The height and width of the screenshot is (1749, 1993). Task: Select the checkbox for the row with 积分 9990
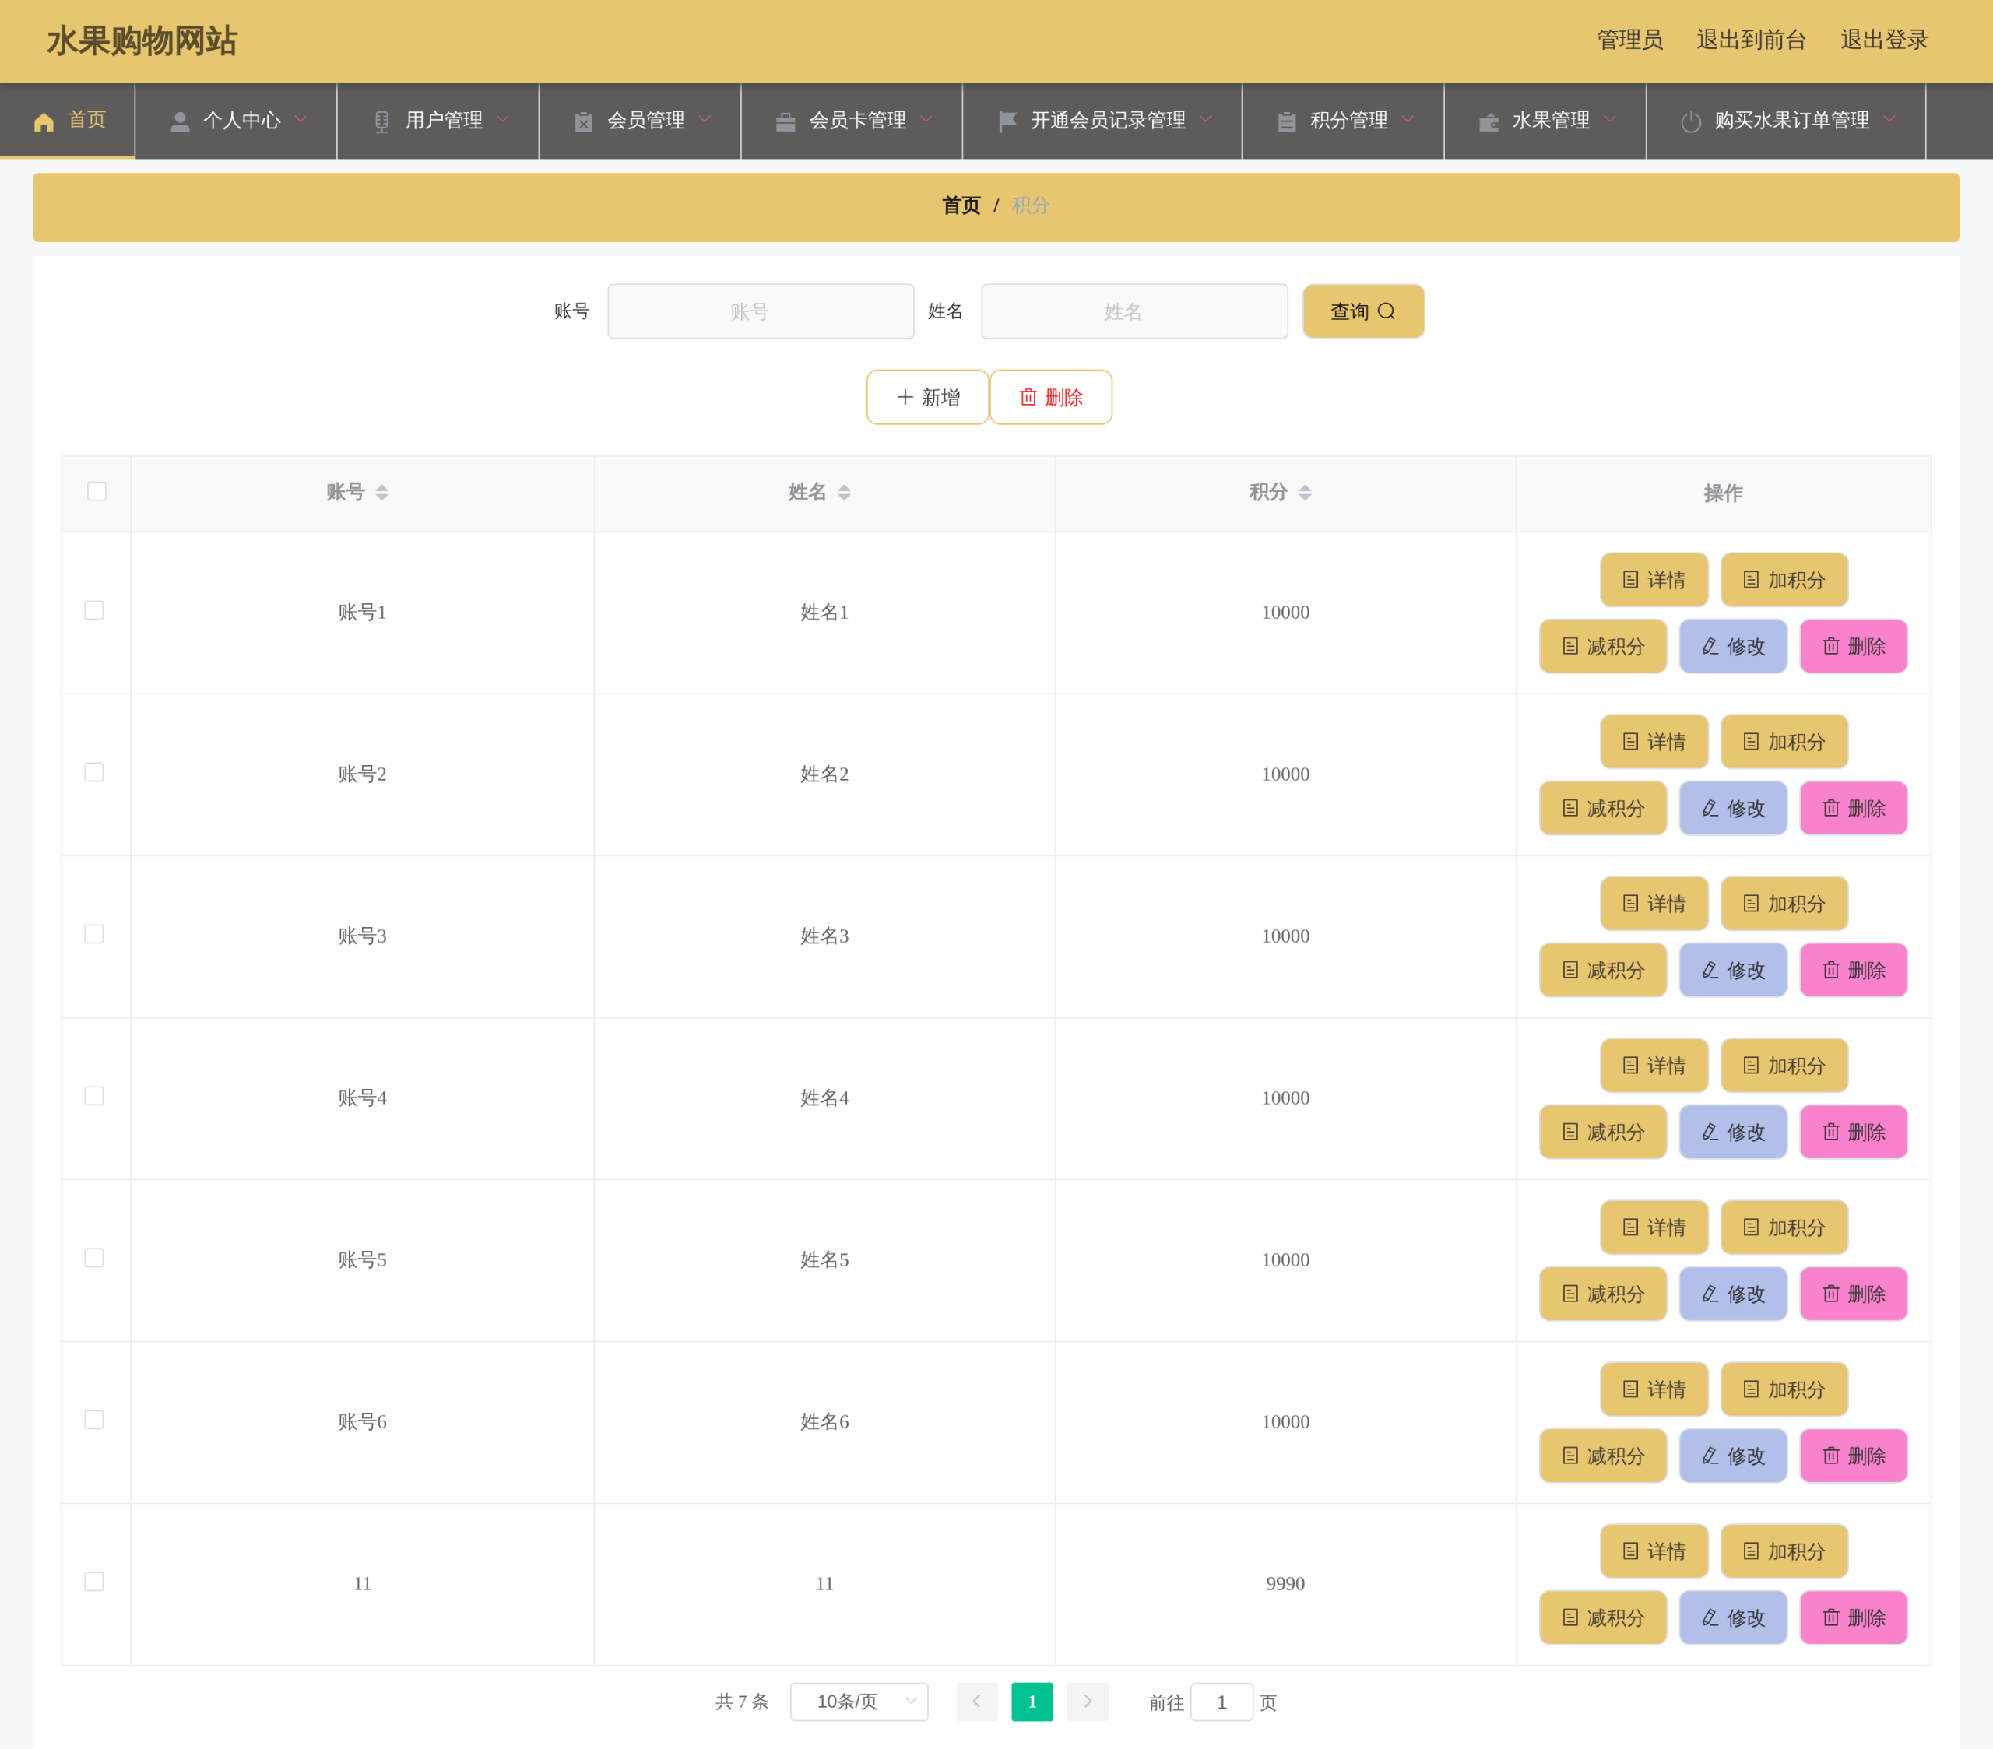click(94, 1582)
